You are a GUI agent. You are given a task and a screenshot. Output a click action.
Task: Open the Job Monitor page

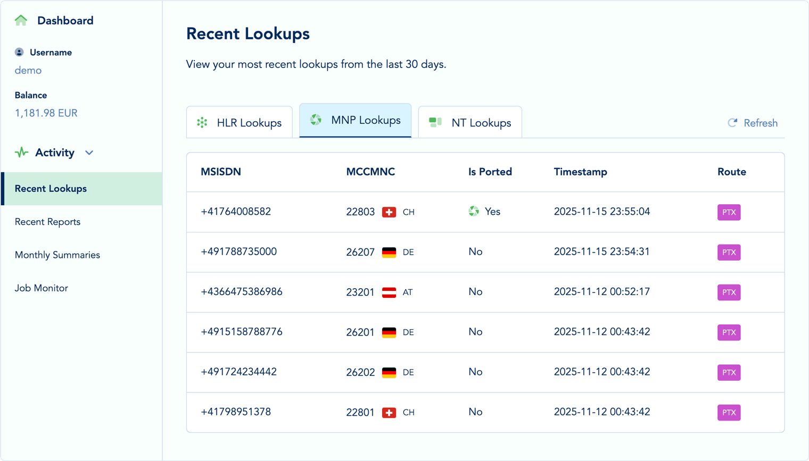click(x=42, y=288)
